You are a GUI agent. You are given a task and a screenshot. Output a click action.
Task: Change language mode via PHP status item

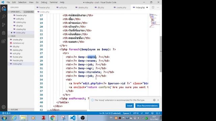pos(147,113)
